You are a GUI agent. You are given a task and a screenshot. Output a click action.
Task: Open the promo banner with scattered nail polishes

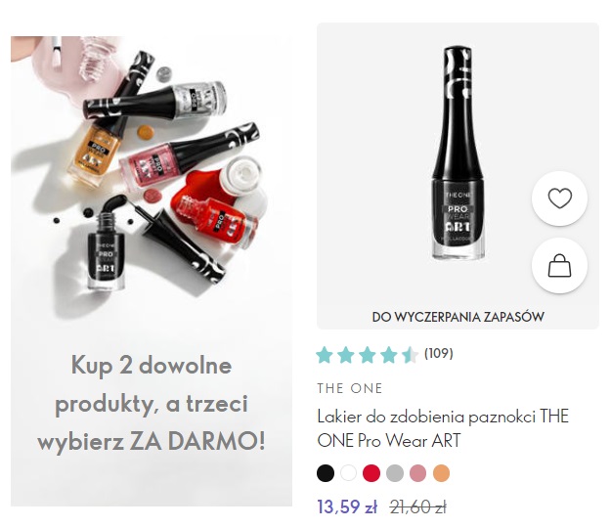[152, 271]
